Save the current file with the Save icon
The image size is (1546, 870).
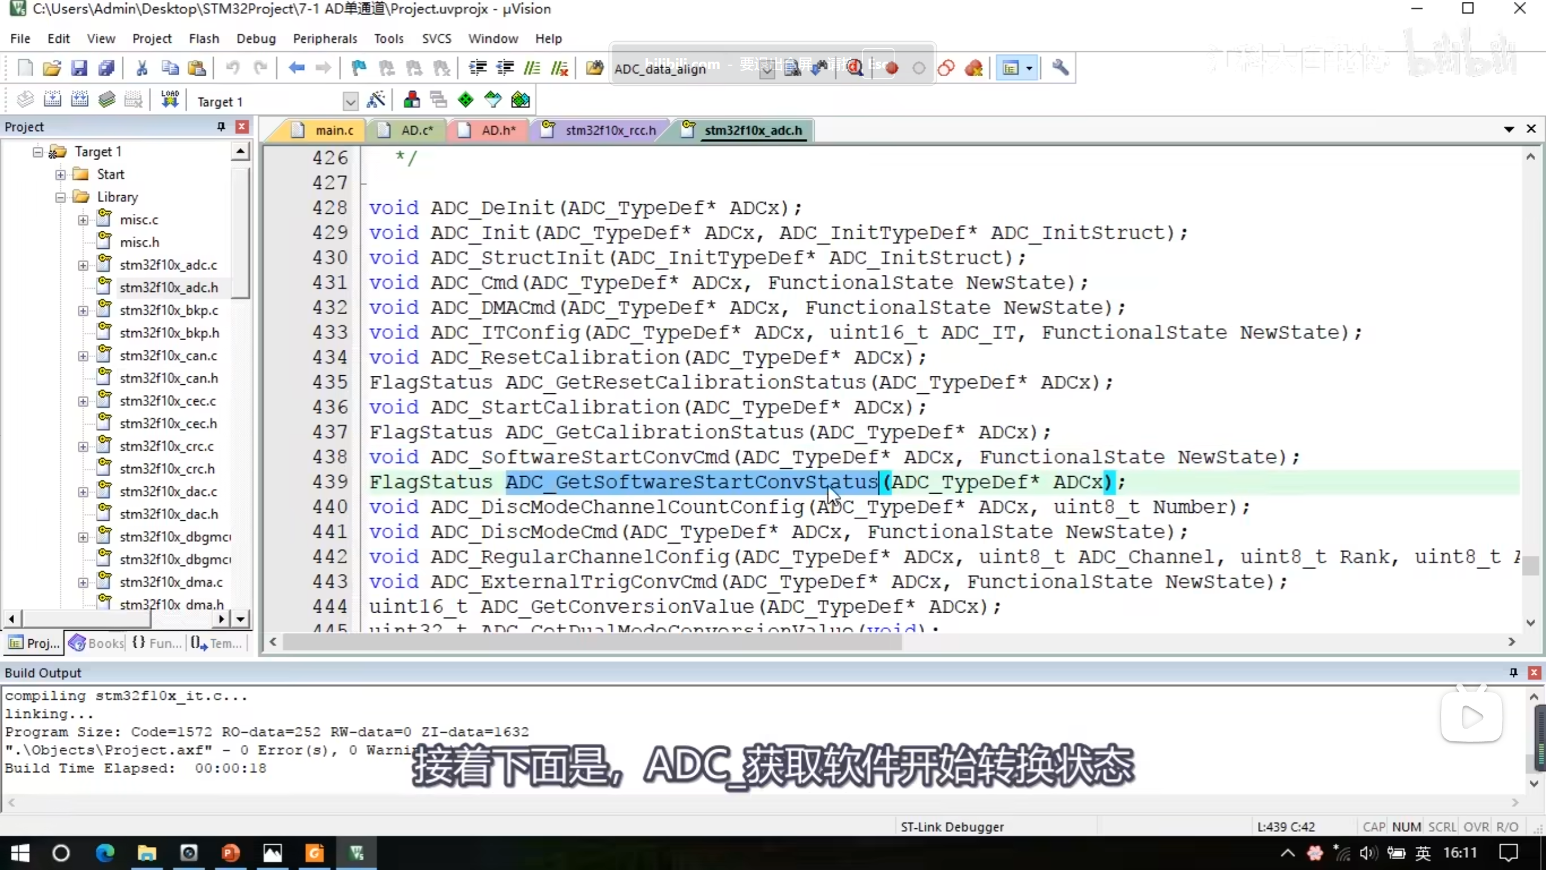click(79, 68)
